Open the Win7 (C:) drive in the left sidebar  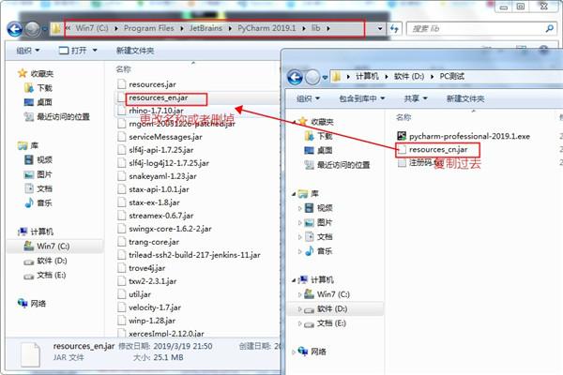[x=47, y=247]
